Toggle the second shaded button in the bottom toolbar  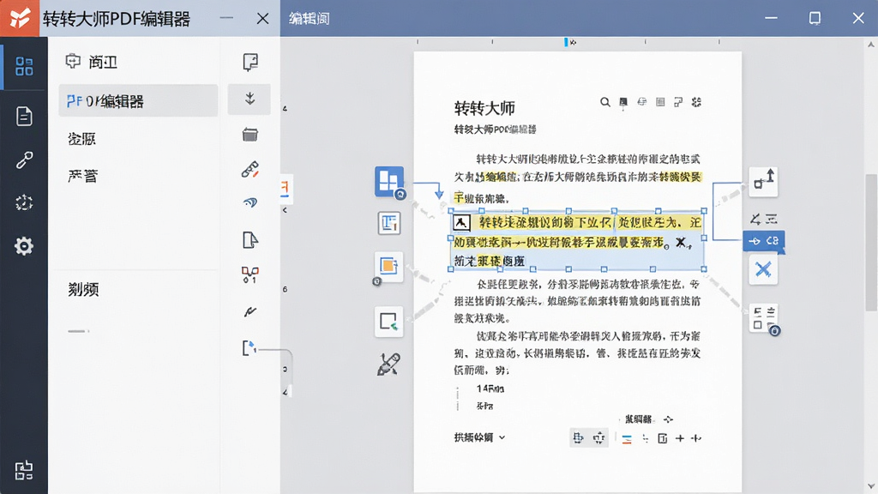[x=598, y=437]
